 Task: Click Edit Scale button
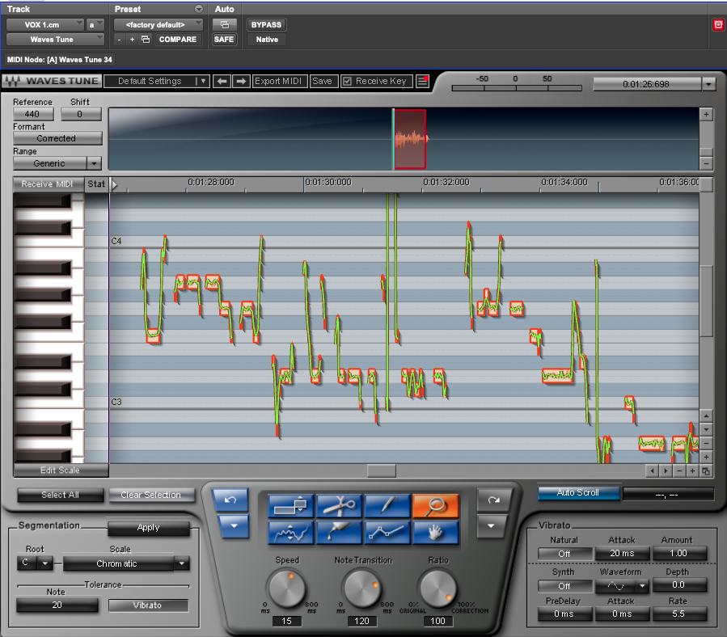61,470
